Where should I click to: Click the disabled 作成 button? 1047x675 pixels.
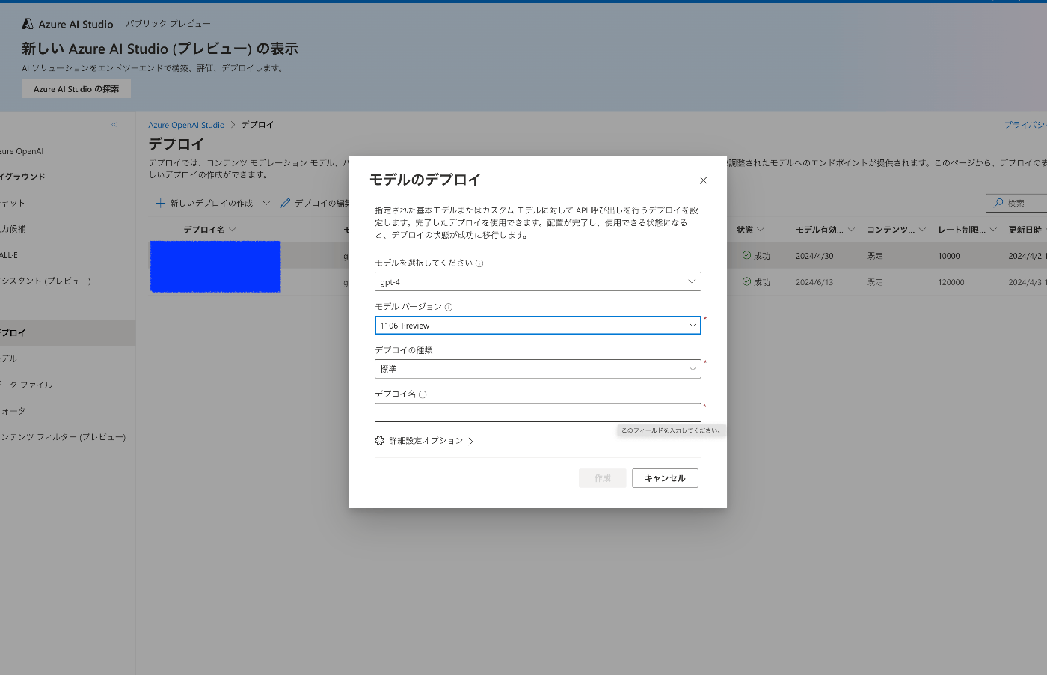pos(602,478)
